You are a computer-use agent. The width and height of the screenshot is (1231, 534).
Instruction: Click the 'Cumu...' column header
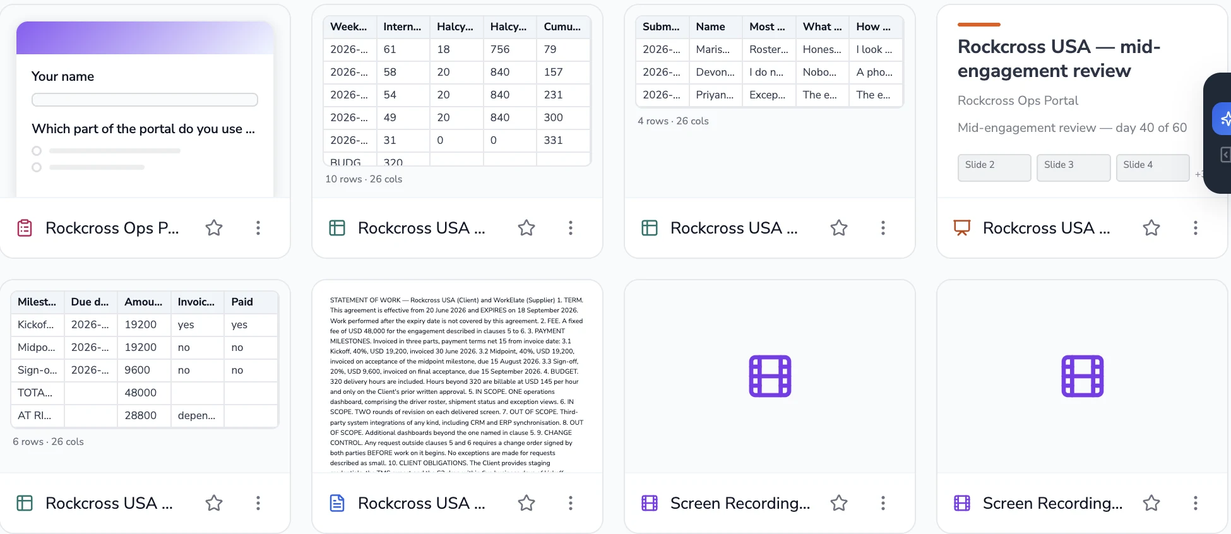click(563, 27)
